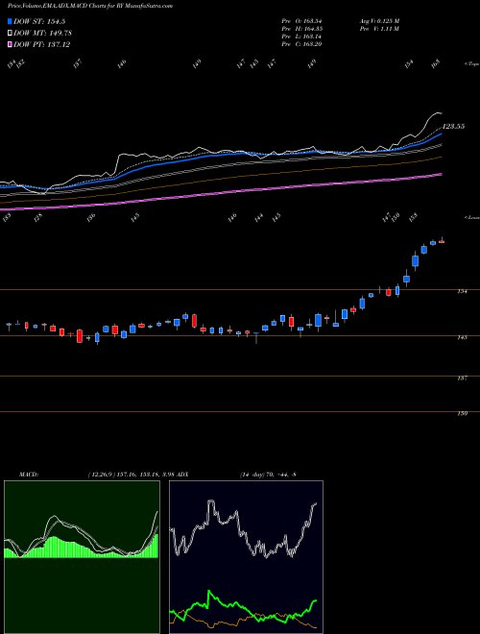480x634 pixels.
Task: Click the 'Pre V: 1.11 M' volume text
Action: coord(379,29)
